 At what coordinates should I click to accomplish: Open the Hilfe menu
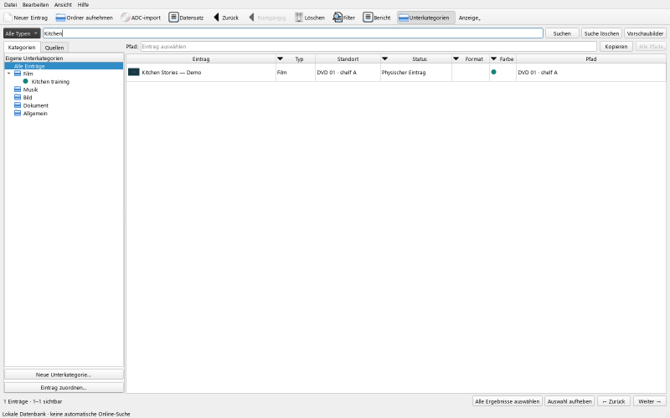83,4
